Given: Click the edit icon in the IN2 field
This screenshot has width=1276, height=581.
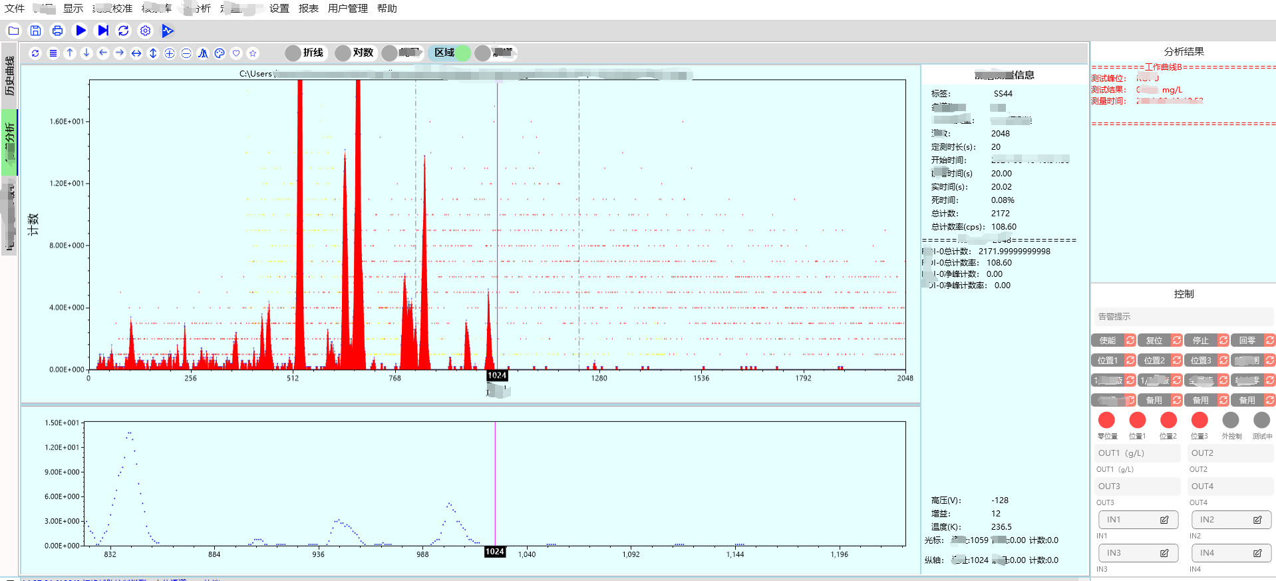Looking at the screenshot, I should tap(1257, 520).
